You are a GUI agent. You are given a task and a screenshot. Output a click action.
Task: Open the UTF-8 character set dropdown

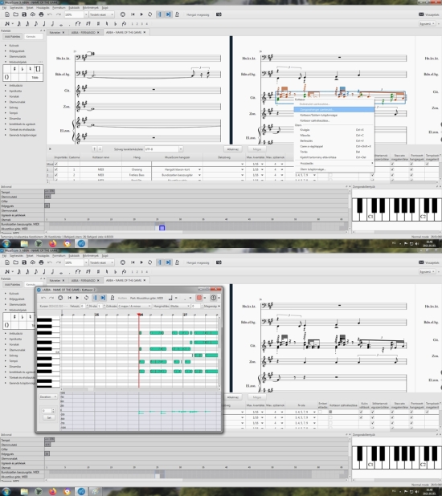click(163, 149)
